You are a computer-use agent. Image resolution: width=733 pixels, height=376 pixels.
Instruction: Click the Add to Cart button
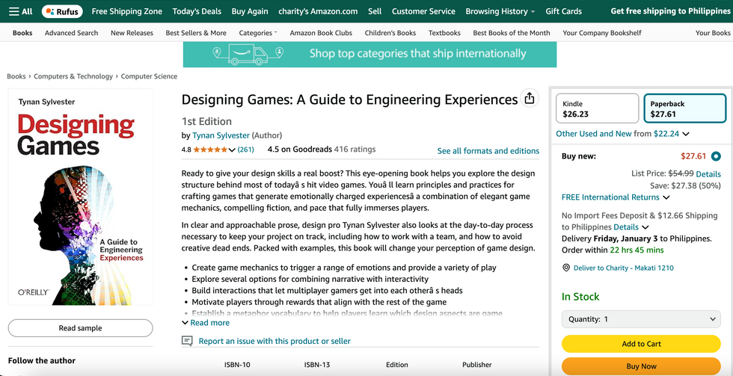tap(642, 344)
